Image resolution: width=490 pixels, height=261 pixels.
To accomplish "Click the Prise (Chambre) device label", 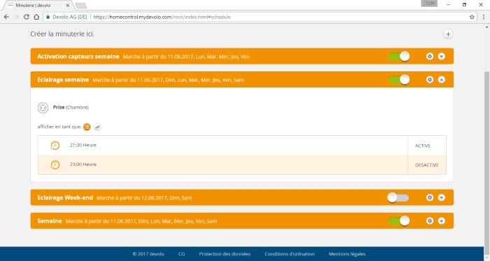I will pos(71,107).
